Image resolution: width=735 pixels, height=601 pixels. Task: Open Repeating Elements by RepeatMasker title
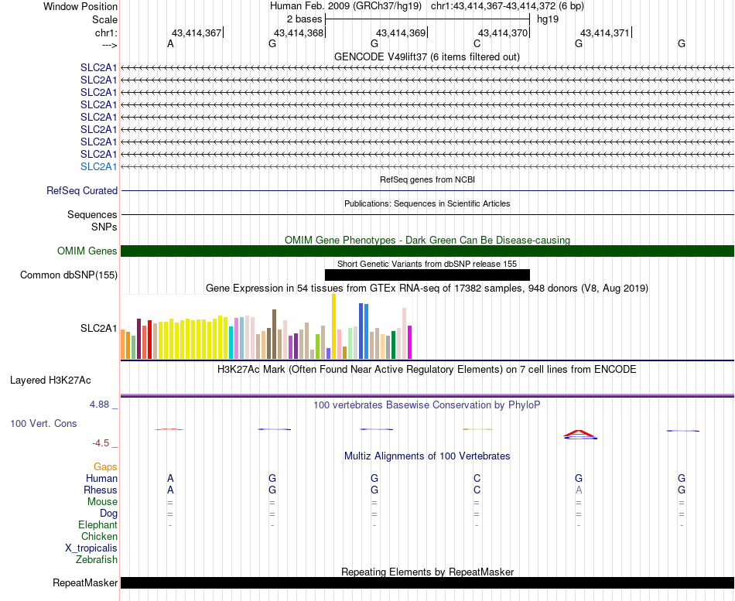point(428,572)
